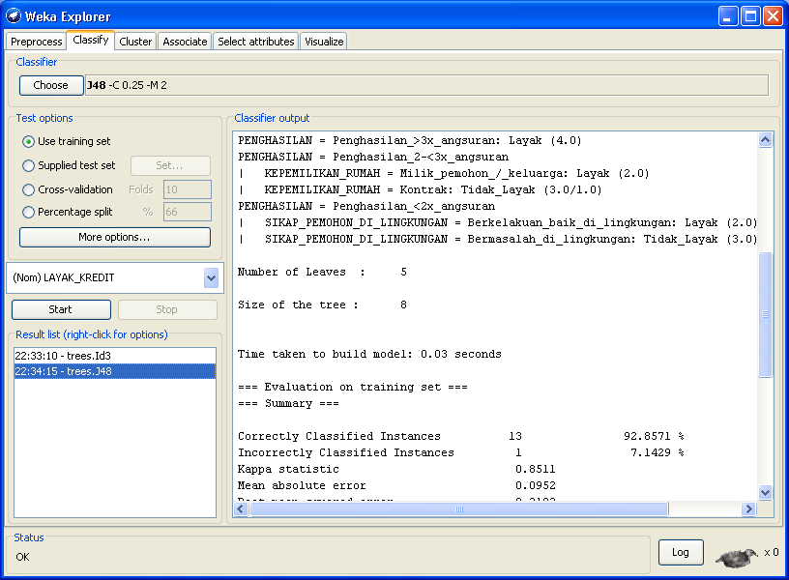Click the Penghasilan_<2x_angsuran rule line
789x580 pixels.
point(366,206)
